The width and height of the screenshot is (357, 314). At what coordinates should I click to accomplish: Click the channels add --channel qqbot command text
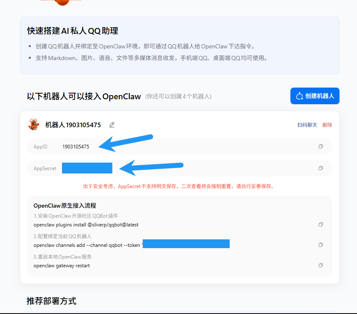[x=87, y=245]
